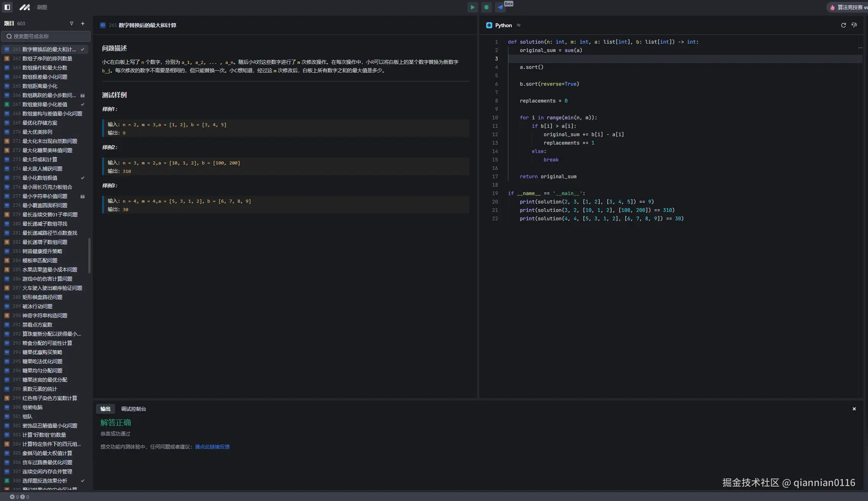Open problem 262 数组子序列的排列数量
Image resolution: width=868 pixels, height=501 pixels.
(47, 59)
